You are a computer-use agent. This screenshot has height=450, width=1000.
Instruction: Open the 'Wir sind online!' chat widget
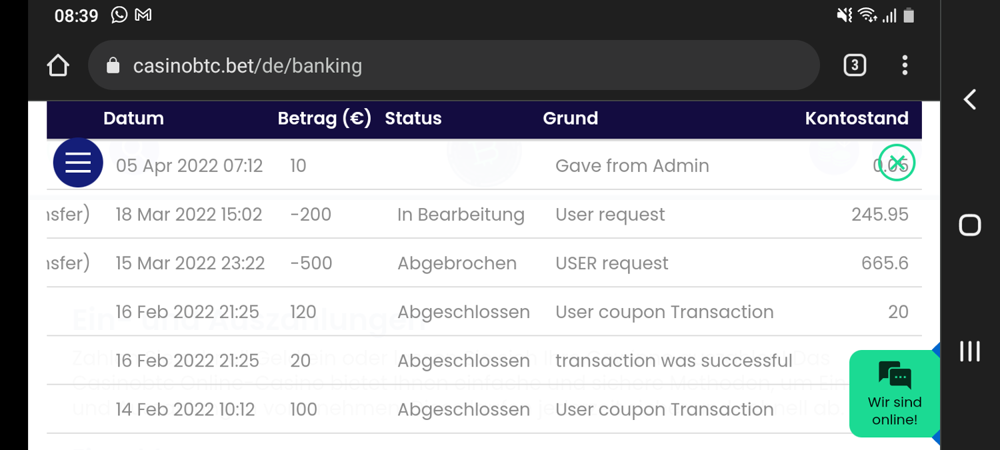pyautogui.click(x=894, y=393)
